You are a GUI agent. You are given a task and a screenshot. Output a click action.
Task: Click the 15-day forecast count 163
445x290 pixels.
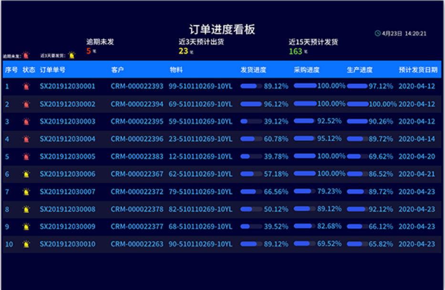(x=295, y=51)
